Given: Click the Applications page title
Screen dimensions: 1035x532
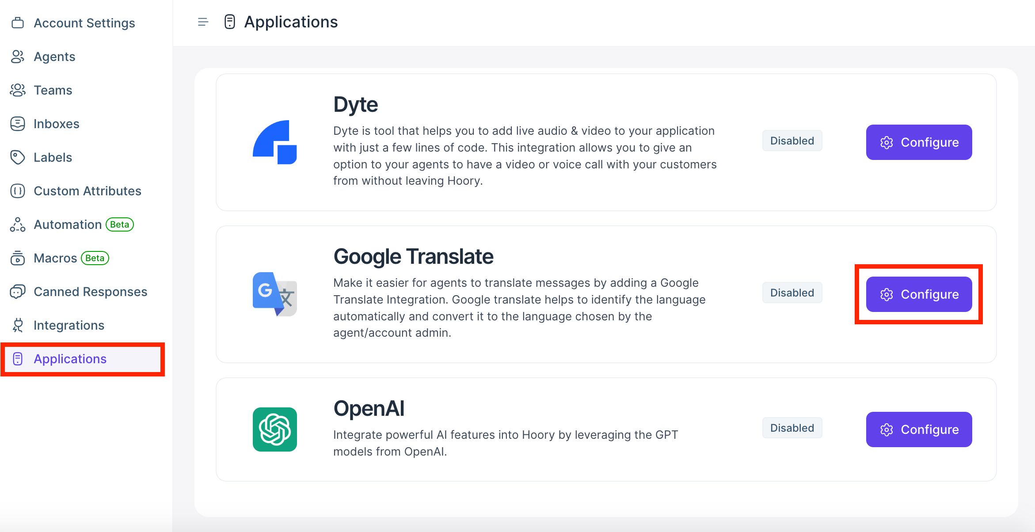Looking at the screenshot, I should 291,22.
